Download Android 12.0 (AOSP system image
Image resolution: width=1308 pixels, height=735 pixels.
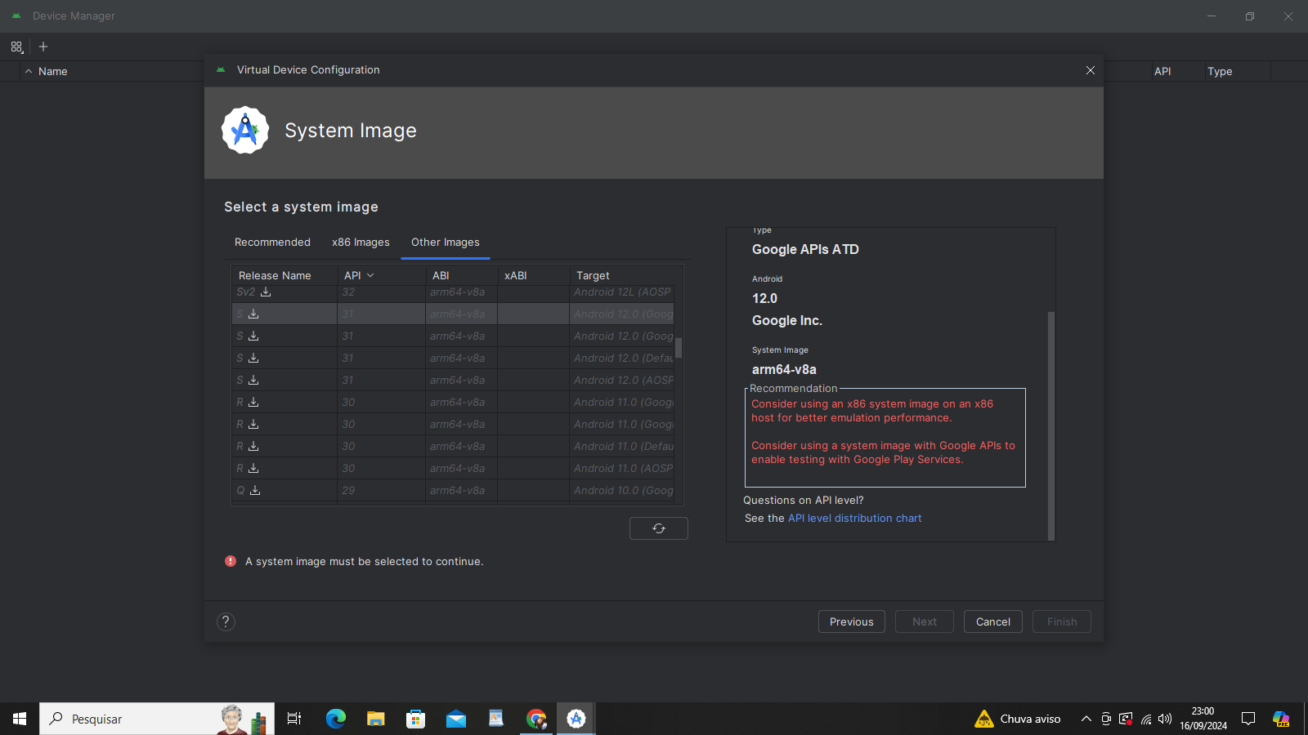[x=253, y=380]
